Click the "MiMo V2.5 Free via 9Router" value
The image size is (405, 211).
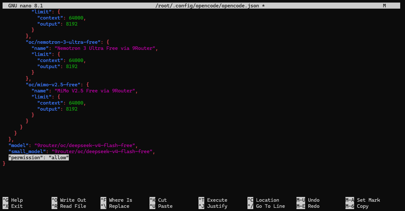(x=95, y=91)
